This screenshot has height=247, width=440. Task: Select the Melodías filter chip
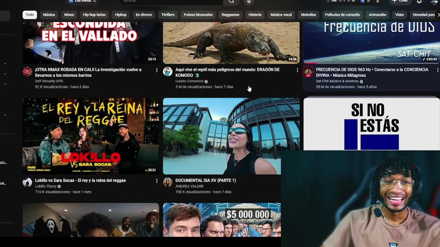click(308, 15)
